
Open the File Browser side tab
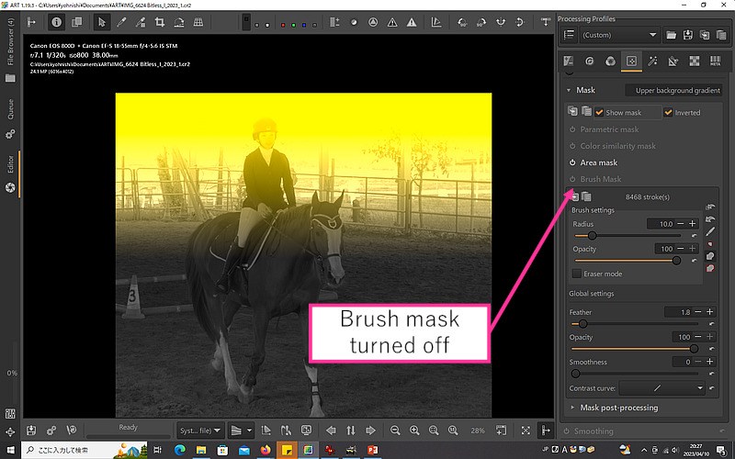[x=10, y=46]
